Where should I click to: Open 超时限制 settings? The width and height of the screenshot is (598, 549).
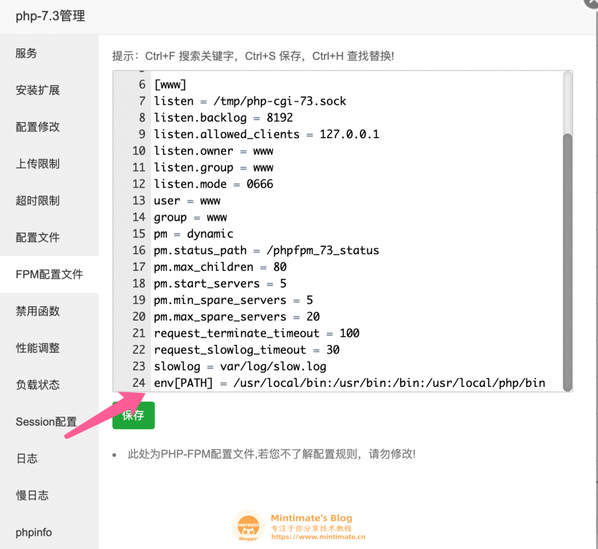49,201
